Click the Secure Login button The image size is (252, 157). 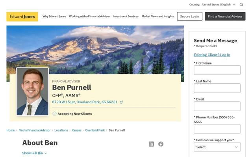[x=190, y=16]
